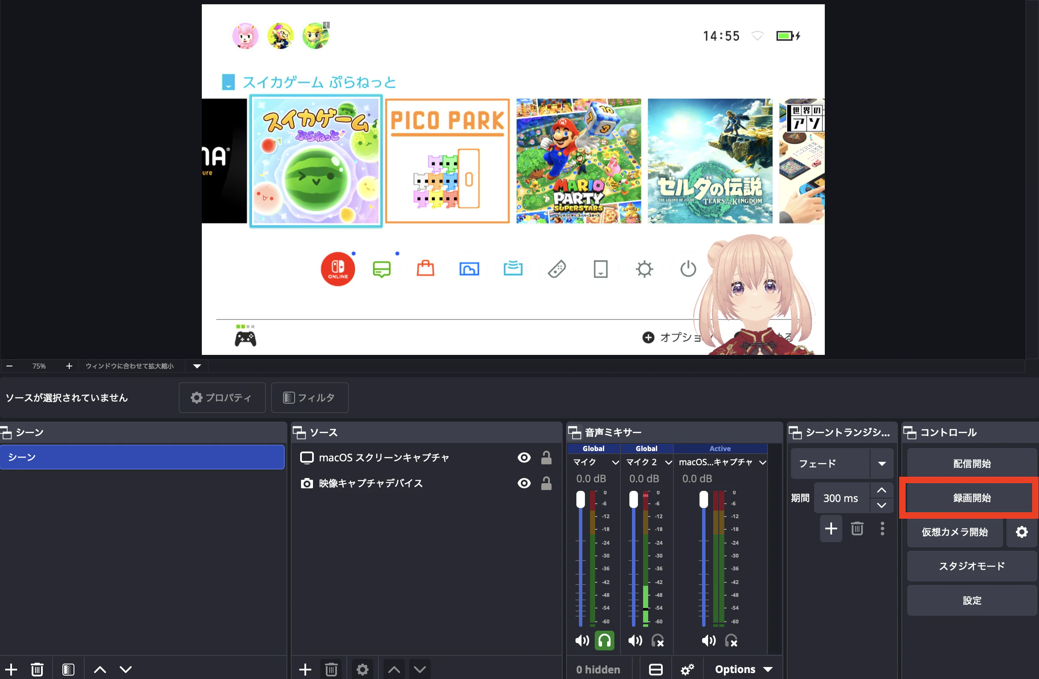Move source up in Sources panel
Image resolution: width=1039 pixels, height=679 pixels.
(394, 670)
